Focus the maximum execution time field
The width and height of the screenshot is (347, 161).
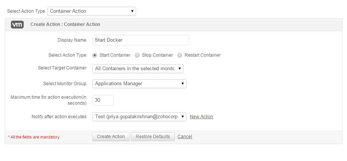pyautogui.click(x=103, y=100)
